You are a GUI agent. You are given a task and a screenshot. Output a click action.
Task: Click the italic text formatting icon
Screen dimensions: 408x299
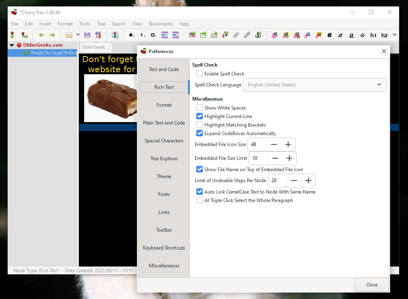(x=341, y=35)
